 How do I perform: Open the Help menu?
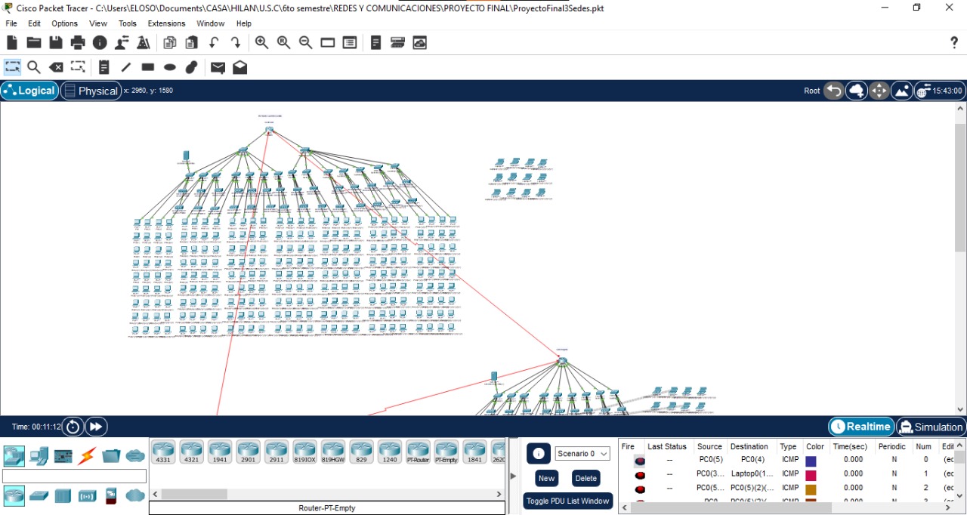[x=243, y=23]
